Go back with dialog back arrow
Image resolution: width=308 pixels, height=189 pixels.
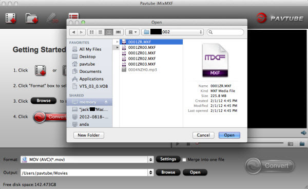click(x=73, y=32)
